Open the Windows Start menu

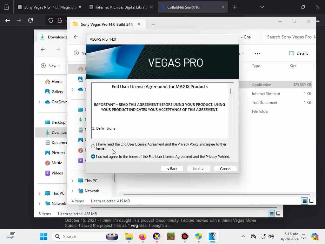[x=43, y=236]
